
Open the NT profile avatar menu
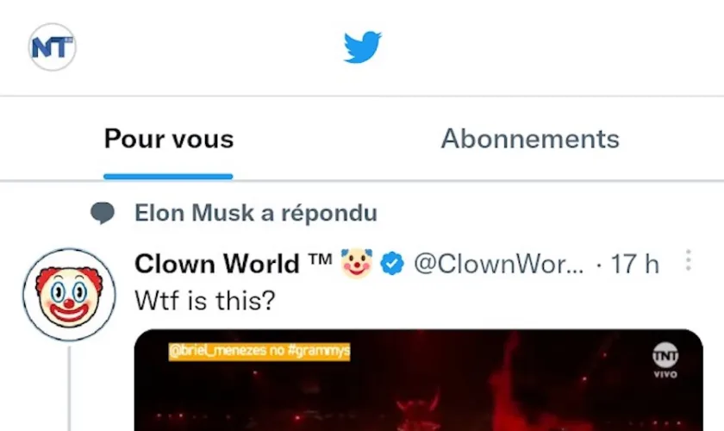pyautogui.click(x=52, y=47)
